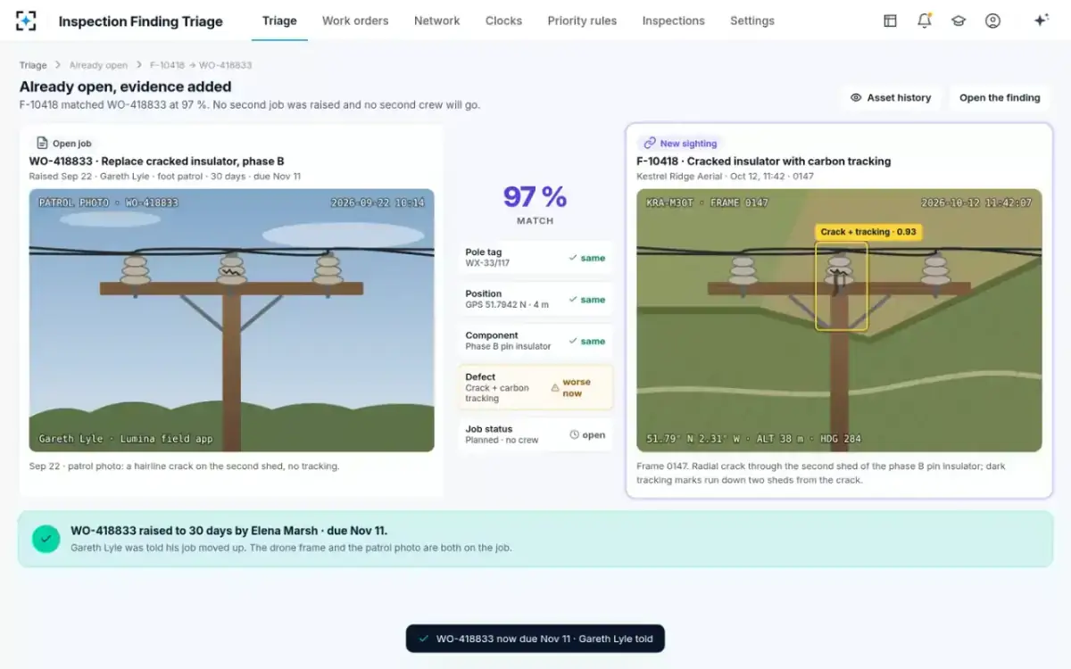Viewport: 1071px width, 669px height.
Task: Open the user account profile icon
Action: pyautogui.click(x=992, y=21)
